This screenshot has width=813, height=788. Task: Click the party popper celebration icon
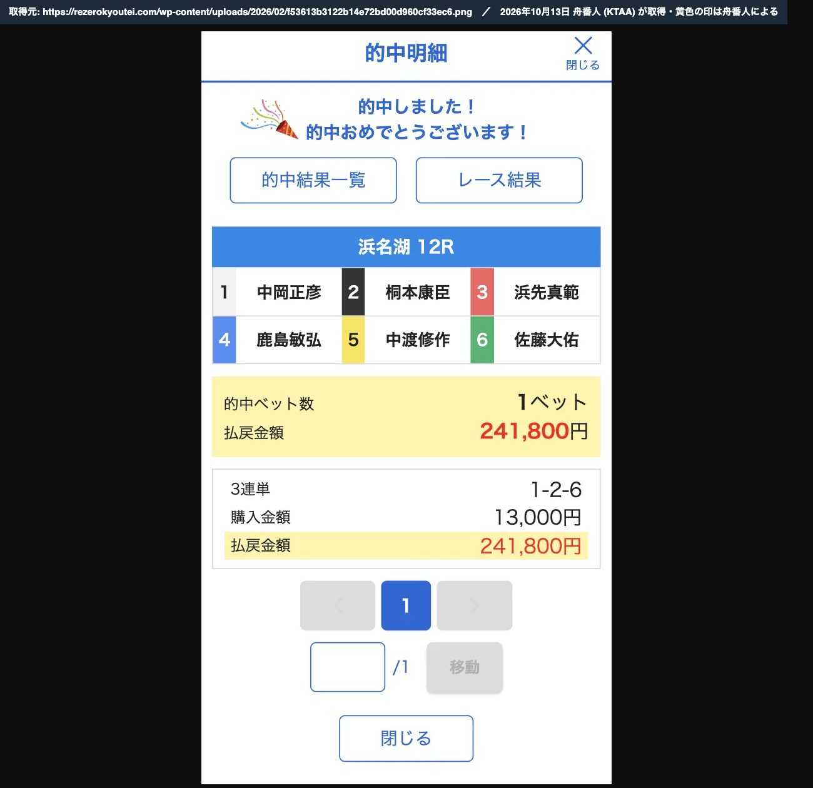(x=270, y=119)
